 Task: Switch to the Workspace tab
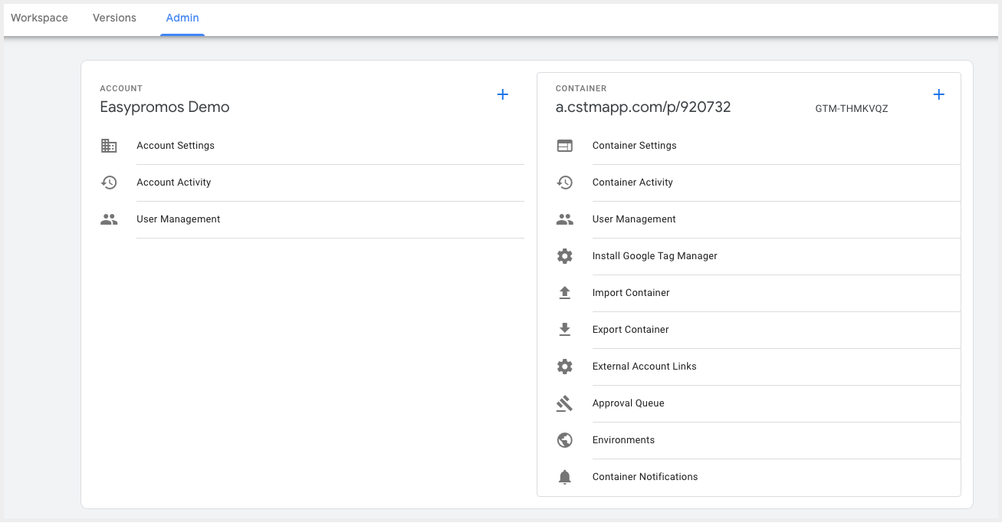[x=39, y=18]
